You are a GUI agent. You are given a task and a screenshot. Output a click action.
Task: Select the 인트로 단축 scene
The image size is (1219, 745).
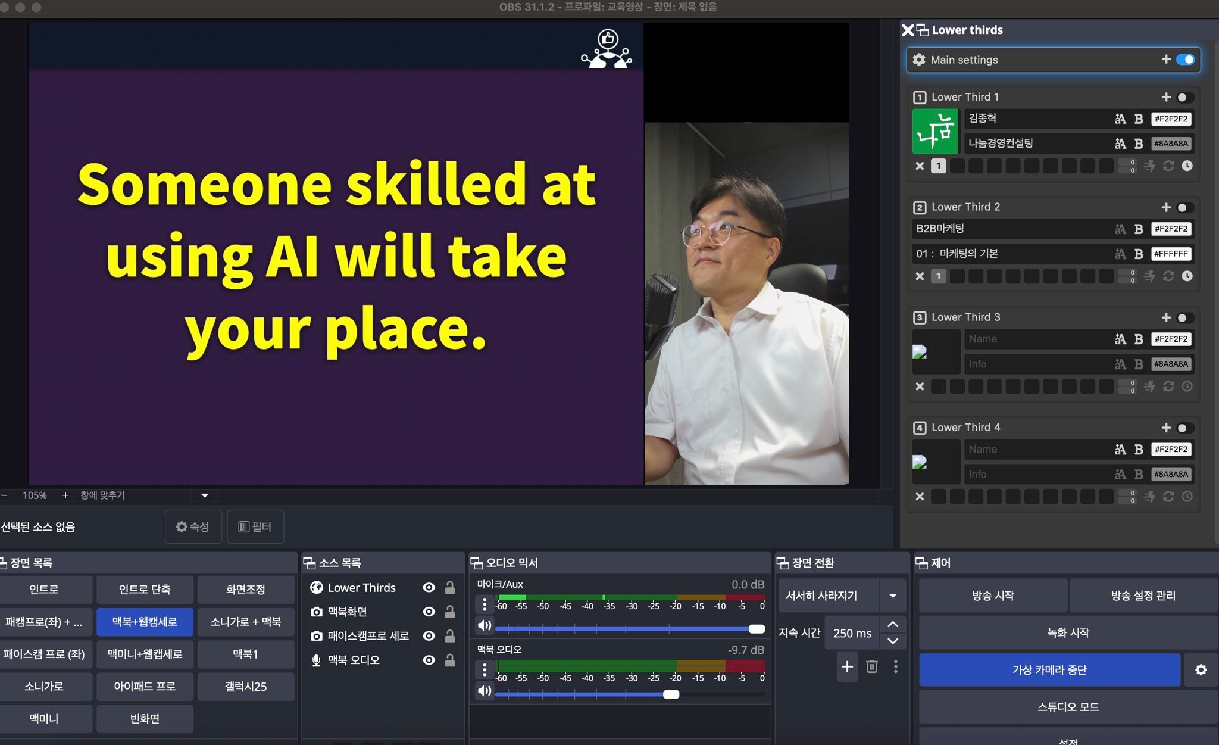[145, 590]
